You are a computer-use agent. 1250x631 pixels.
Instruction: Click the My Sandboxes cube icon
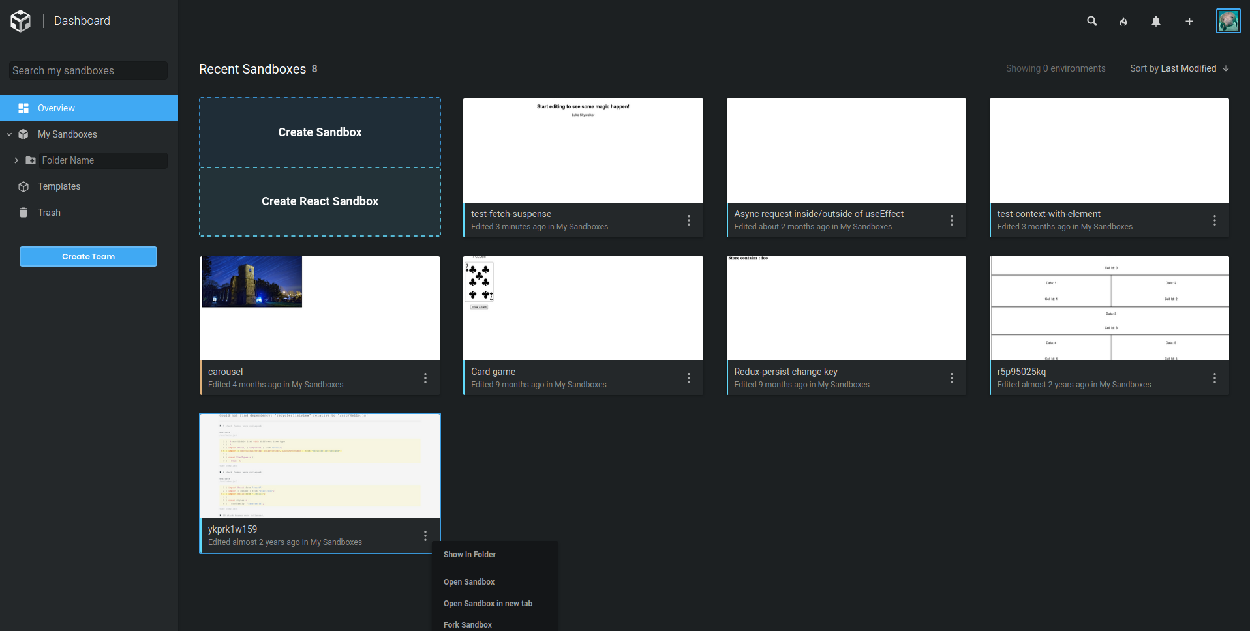(x=23, y=134)
